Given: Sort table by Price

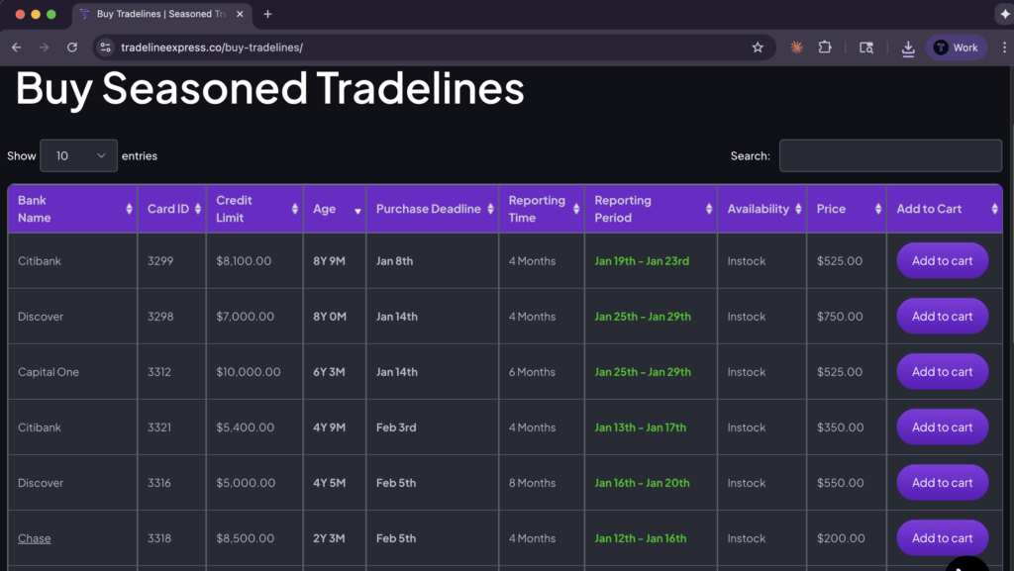Looking at the screenshot, I should point(848,209).
